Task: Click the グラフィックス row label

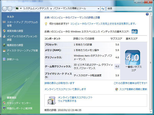Action: click(53, 57)
